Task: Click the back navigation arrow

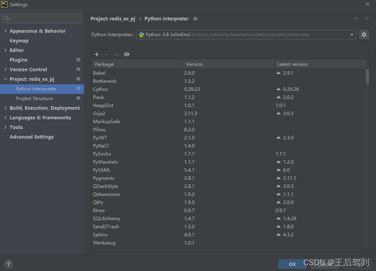Action: (x=356, y=19)
